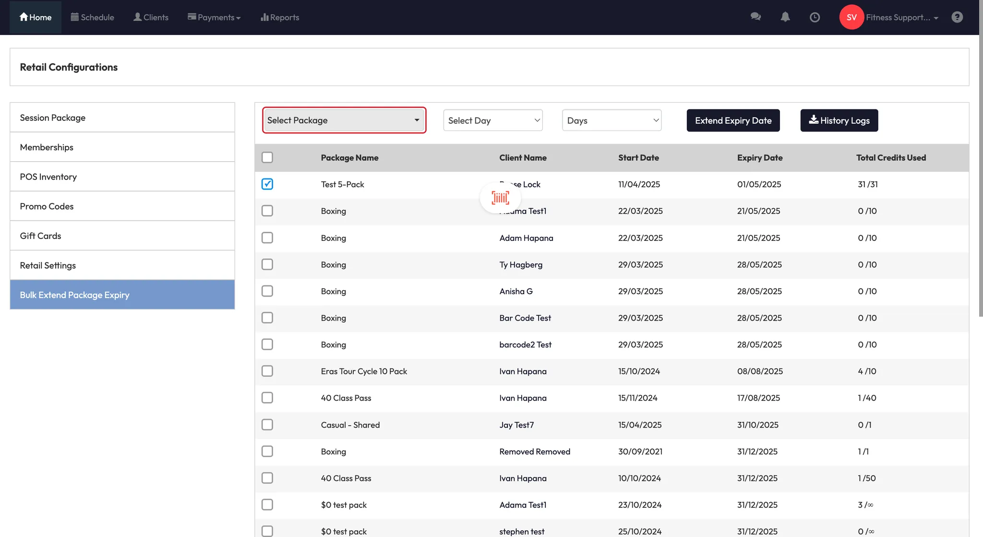Expand the Select Package dropdown

344,120
